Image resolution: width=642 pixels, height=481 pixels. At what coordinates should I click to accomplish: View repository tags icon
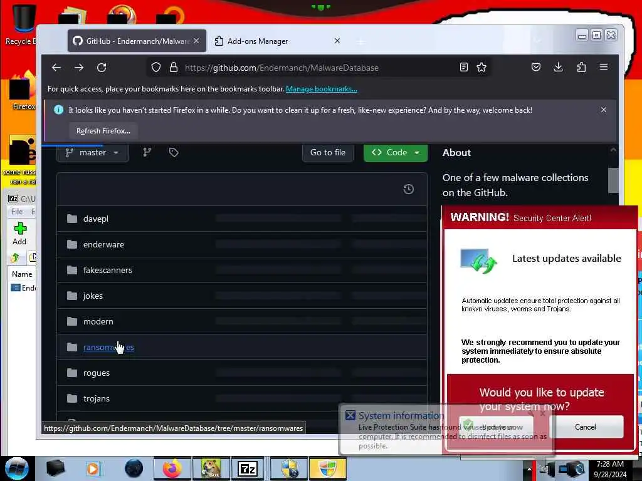174,152
